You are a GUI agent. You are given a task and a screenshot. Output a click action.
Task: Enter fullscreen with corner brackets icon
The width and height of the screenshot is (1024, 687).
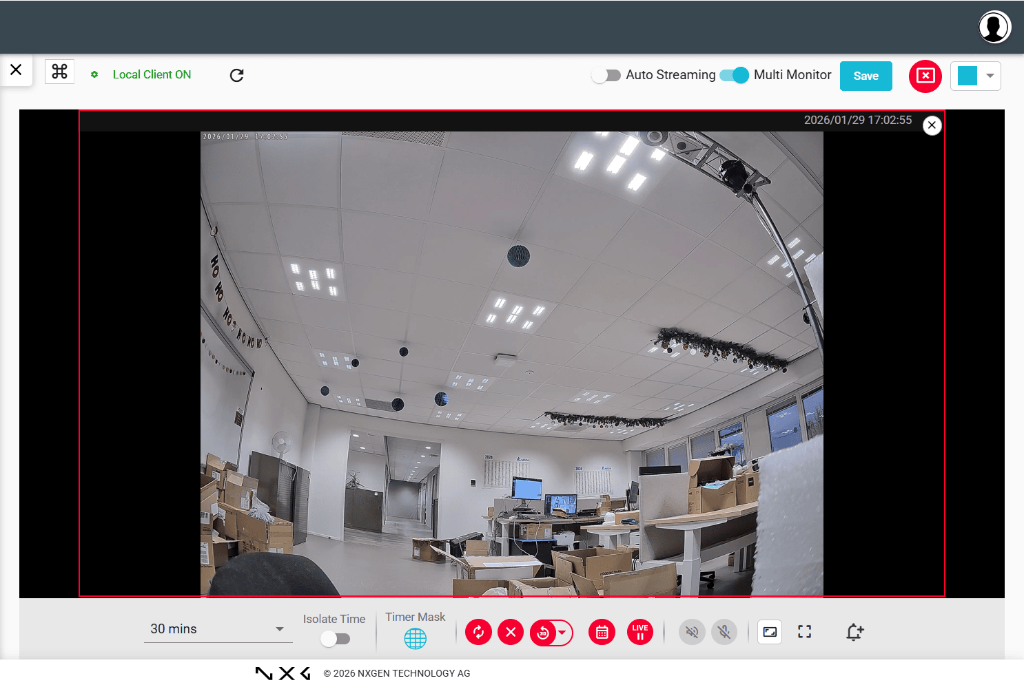point(804,632)
